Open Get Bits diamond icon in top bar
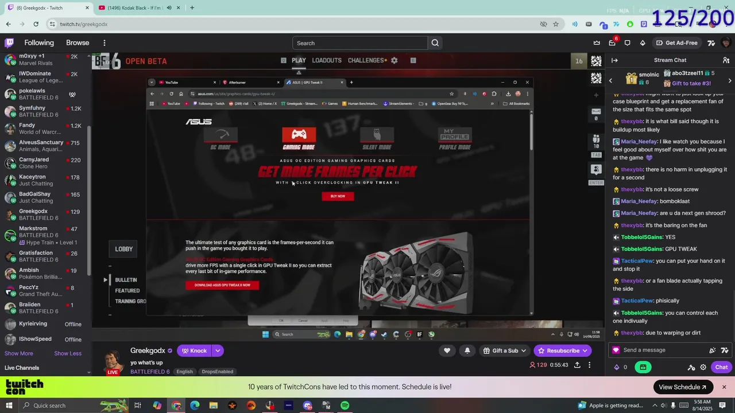Viewport: 735px width, 413px height. (643, 43)
